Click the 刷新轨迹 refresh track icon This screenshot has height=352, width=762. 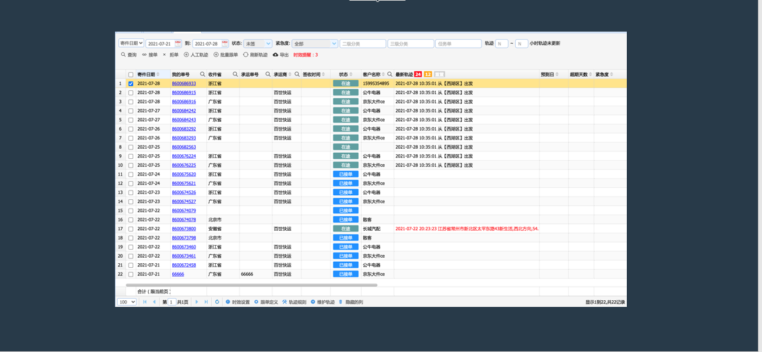click(x=246, y=55)
